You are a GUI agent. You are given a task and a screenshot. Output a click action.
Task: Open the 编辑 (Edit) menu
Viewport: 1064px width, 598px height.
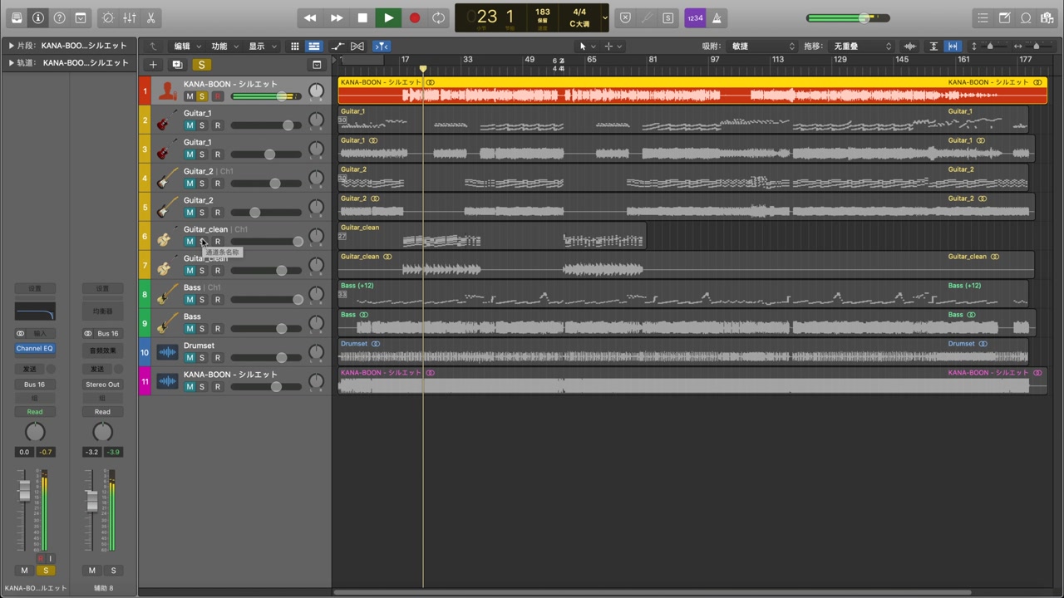tap(186, 47)
